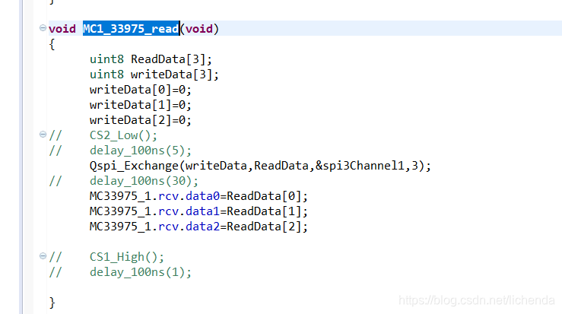This screenshot has height=314, width=562.
Task: Click the commented 'delay_100ns(30);' line
Action: (144, 181)
